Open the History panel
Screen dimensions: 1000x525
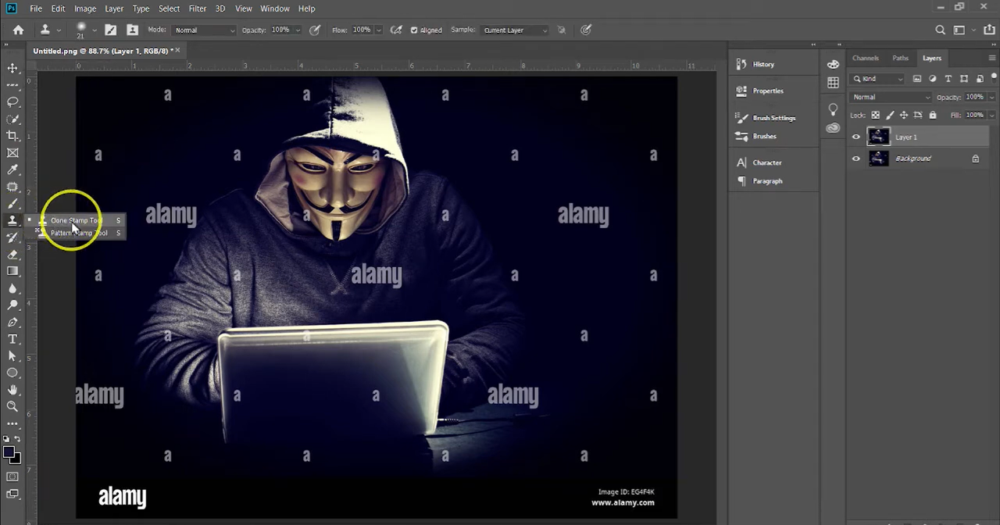(763, 64)
